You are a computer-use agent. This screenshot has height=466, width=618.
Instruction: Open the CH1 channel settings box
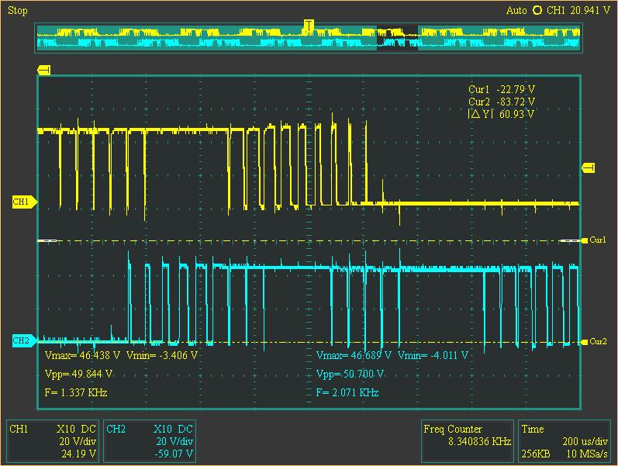53,440
